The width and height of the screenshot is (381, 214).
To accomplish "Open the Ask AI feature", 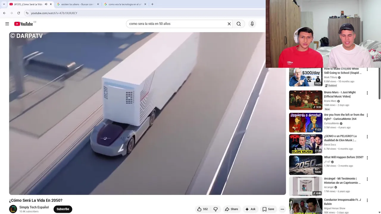I will [250, 209].
